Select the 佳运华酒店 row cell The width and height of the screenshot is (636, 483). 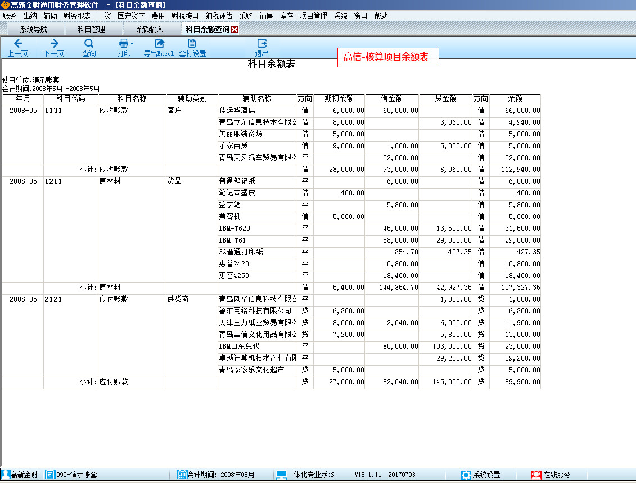256,111
